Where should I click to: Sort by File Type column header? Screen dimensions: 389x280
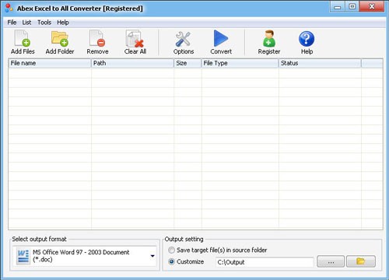tap(240, 63)
